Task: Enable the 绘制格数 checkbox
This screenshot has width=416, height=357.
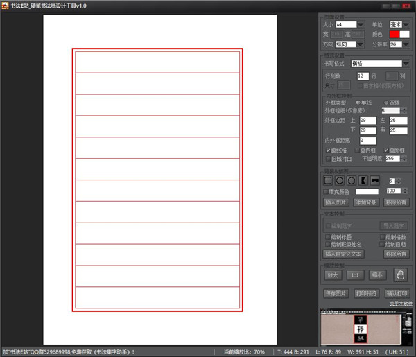Action: click(382, 237)
